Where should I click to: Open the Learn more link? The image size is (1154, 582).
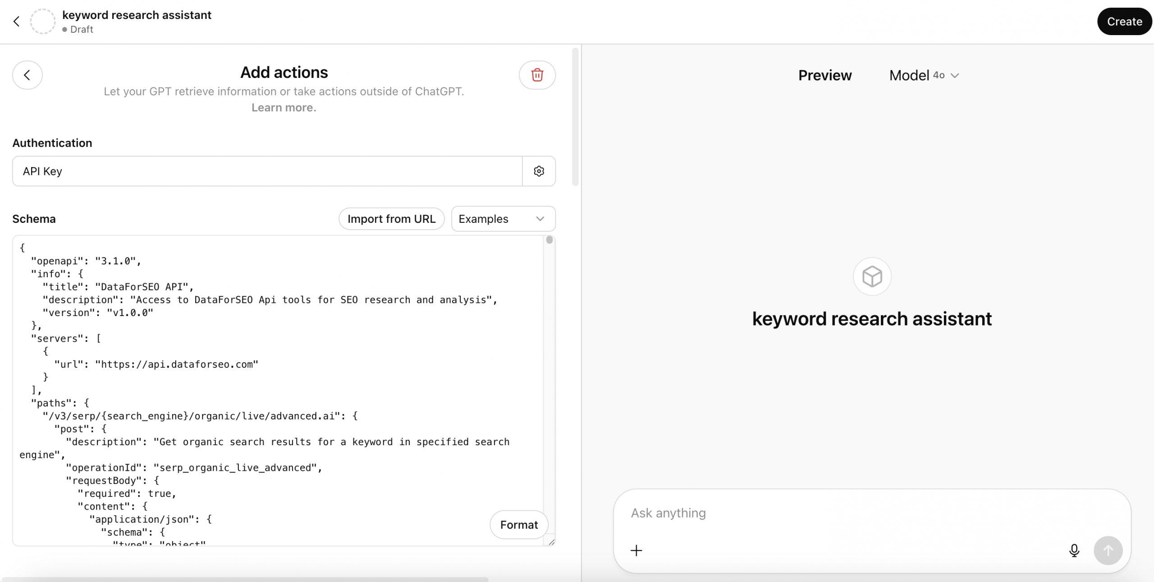click(x=284, y=108)
